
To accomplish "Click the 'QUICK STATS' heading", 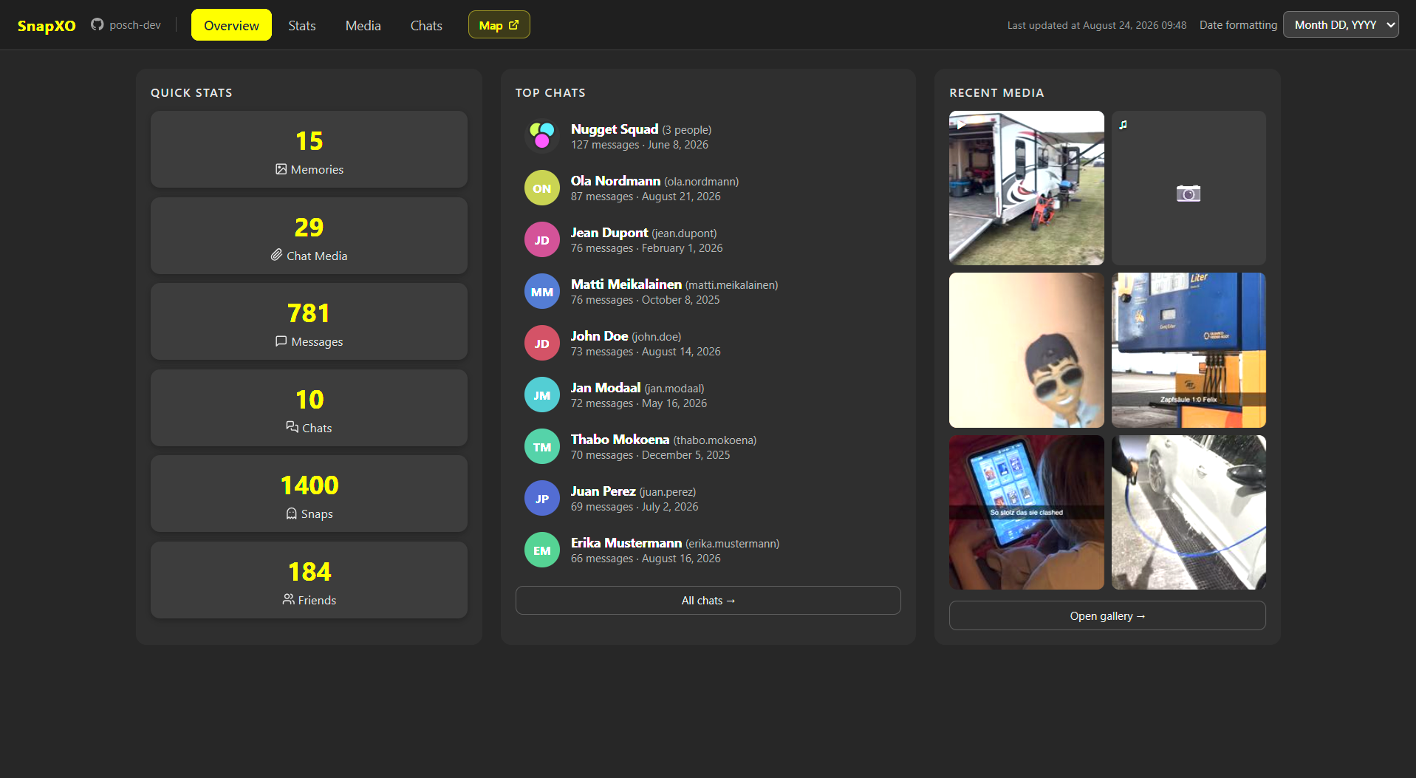I will [191, 92].
